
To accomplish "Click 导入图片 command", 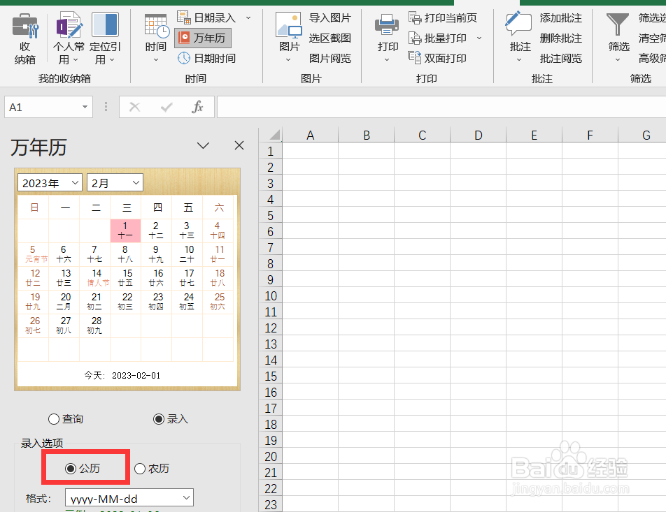I will pyautogui.click(x=330, y=18).
